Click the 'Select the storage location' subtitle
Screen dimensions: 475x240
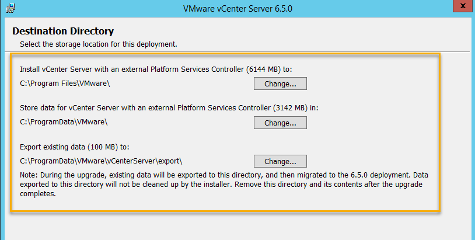tap(98, 44)
